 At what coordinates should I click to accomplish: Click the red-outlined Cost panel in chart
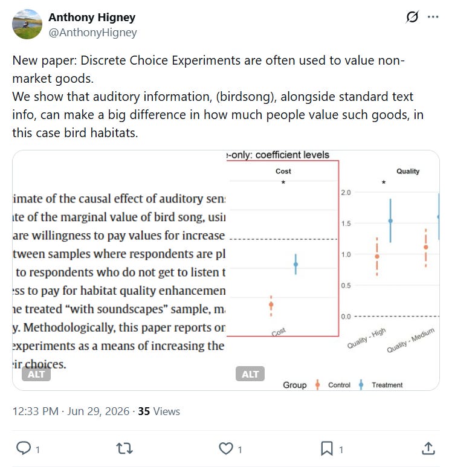[x=283, y=248]
